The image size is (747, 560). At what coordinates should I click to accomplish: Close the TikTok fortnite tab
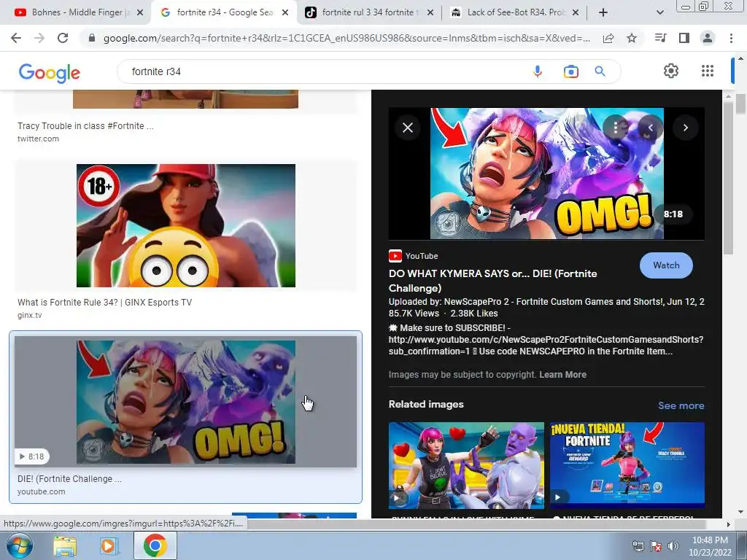point(430,12)
